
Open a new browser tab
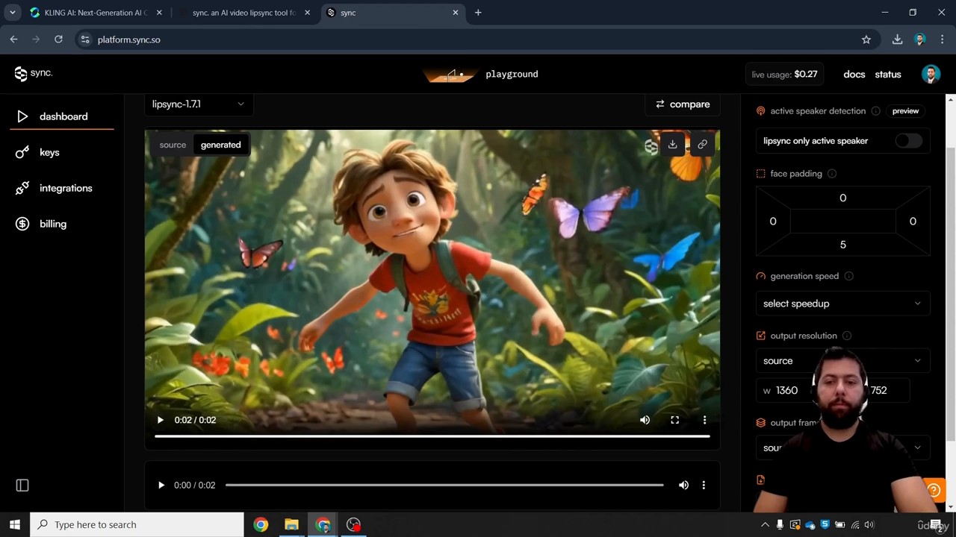click(x=478, y=13)
